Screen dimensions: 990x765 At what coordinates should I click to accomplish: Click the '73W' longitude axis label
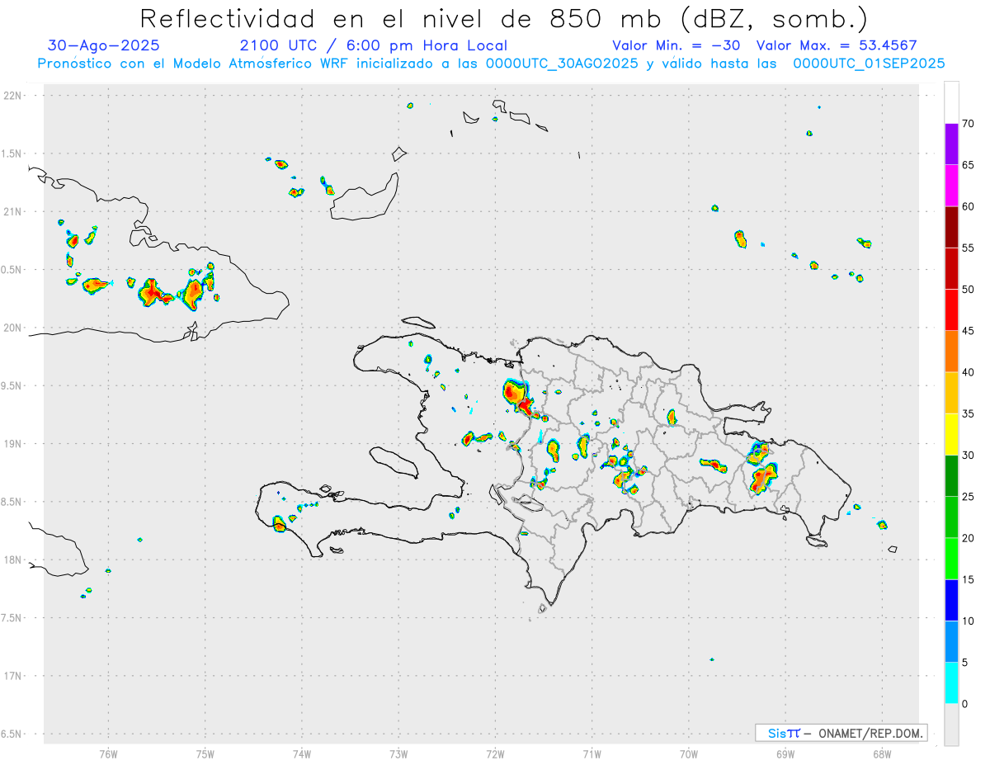click(398, 753)
